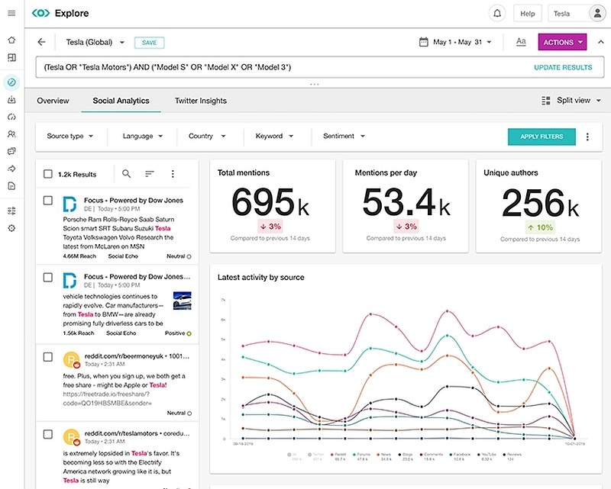This screenshot has width=611, height=489.
Task: Open results list more options menu
Action: [173, 174]
